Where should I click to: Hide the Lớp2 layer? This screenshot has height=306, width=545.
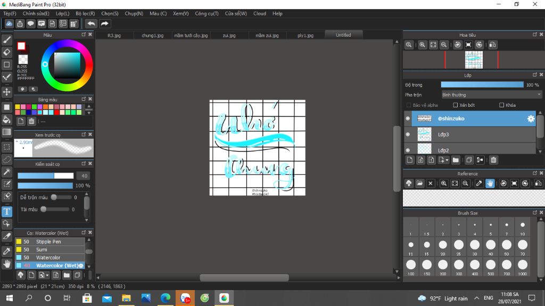tap(408, 150)
